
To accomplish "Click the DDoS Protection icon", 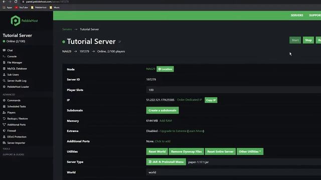I will (4, 136).
